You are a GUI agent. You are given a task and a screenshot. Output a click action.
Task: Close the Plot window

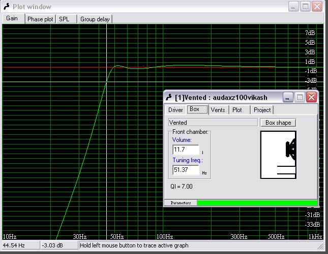[317, 7]
